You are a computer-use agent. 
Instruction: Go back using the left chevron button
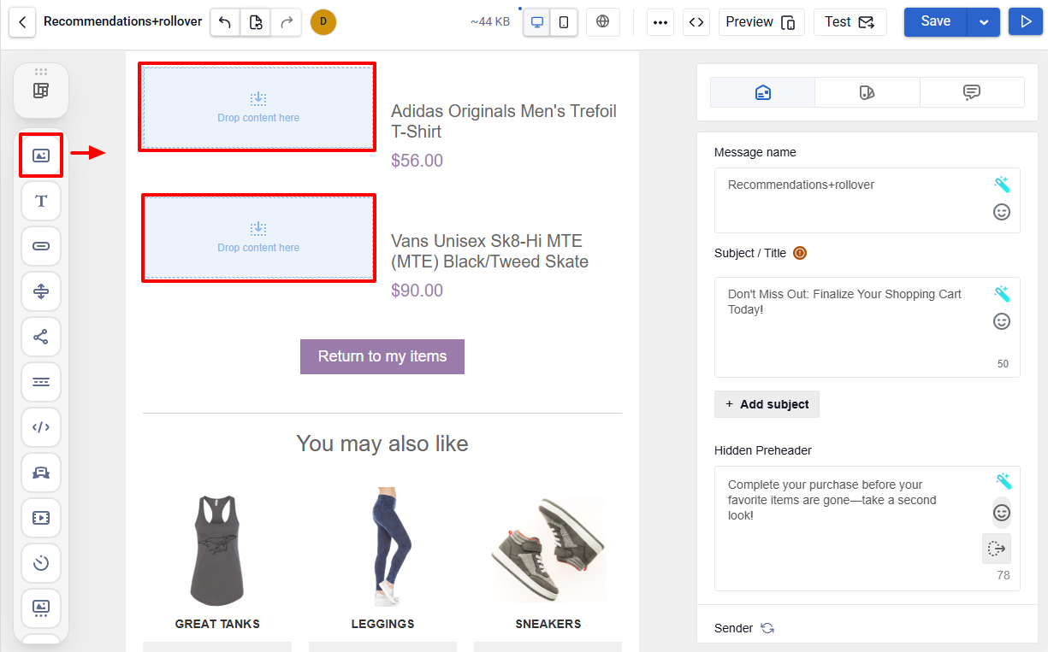pos(22,21)
